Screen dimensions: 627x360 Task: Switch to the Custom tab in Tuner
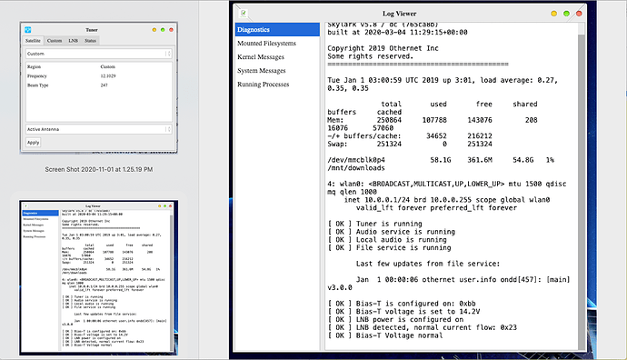[55, 40]
